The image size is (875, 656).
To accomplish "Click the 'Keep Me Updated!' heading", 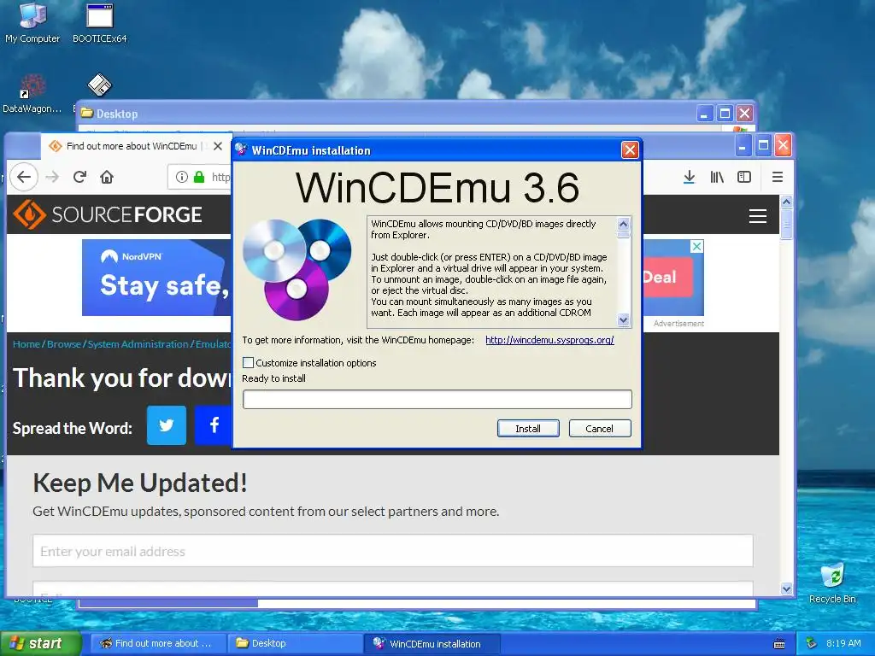I will 140,483.
